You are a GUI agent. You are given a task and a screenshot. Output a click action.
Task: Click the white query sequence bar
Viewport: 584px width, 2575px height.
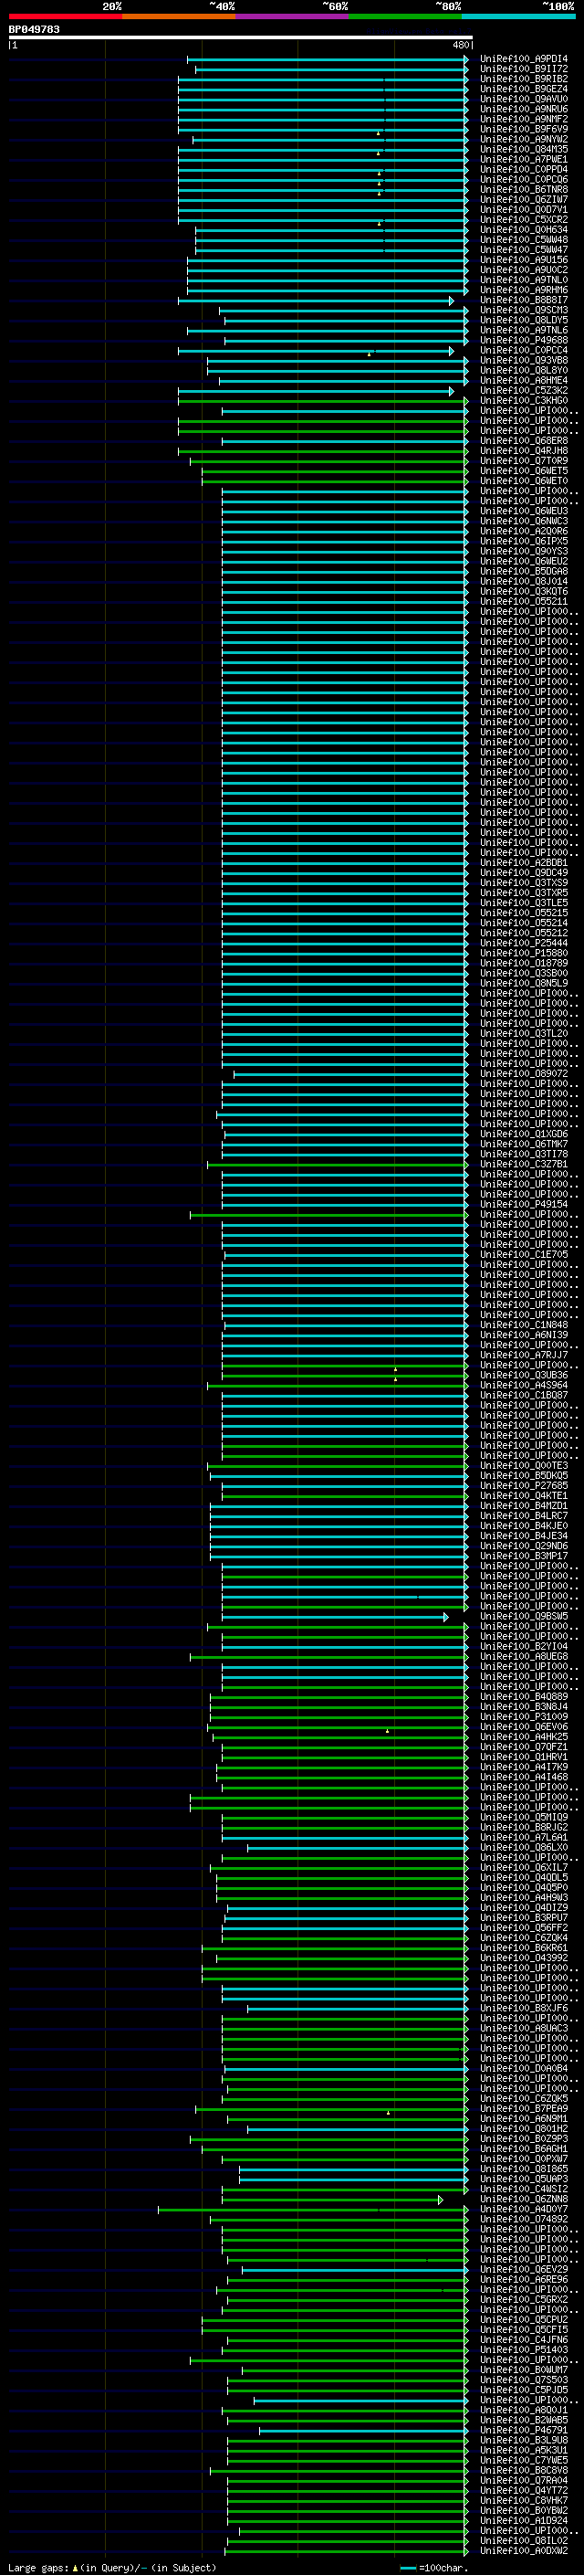241,38
